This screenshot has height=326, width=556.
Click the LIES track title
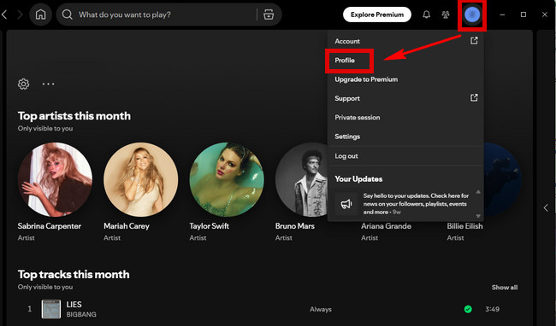74,305
